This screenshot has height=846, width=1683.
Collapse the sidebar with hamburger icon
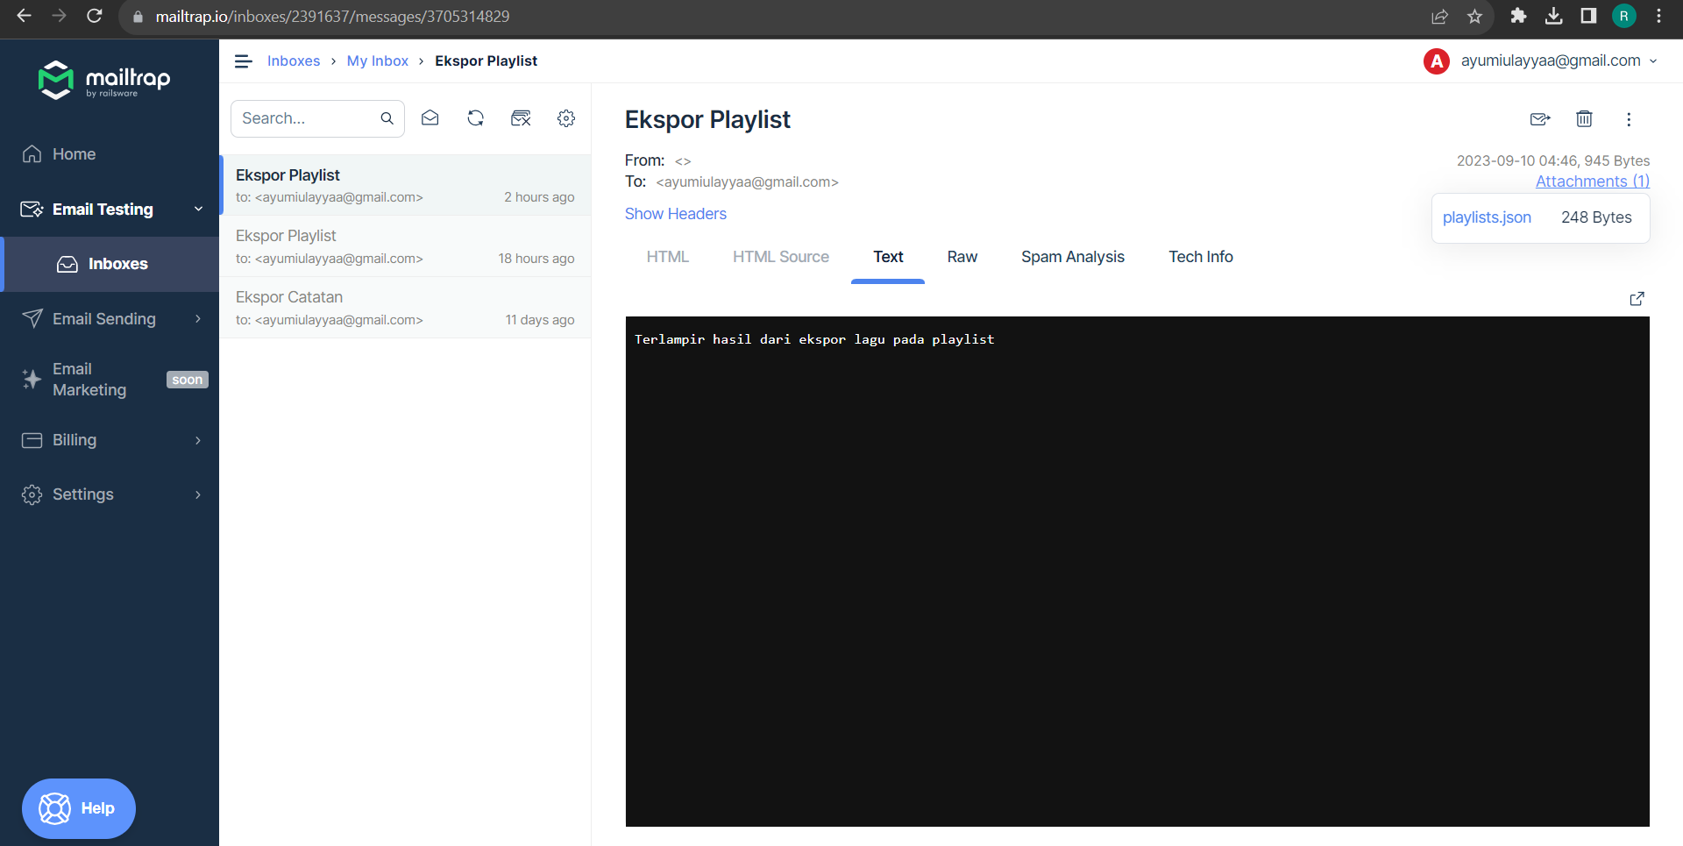pos(243,60)
